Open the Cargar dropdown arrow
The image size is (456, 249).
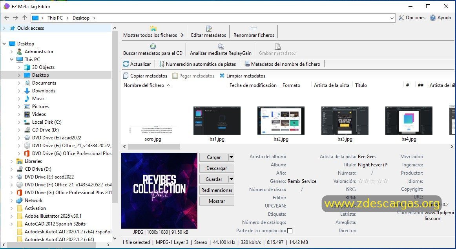[x=231, y=157]
